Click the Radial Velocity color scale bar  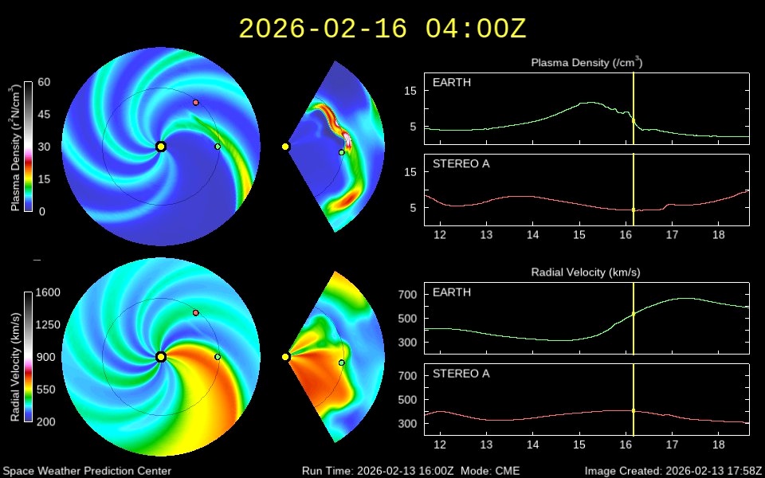[28, 357]
